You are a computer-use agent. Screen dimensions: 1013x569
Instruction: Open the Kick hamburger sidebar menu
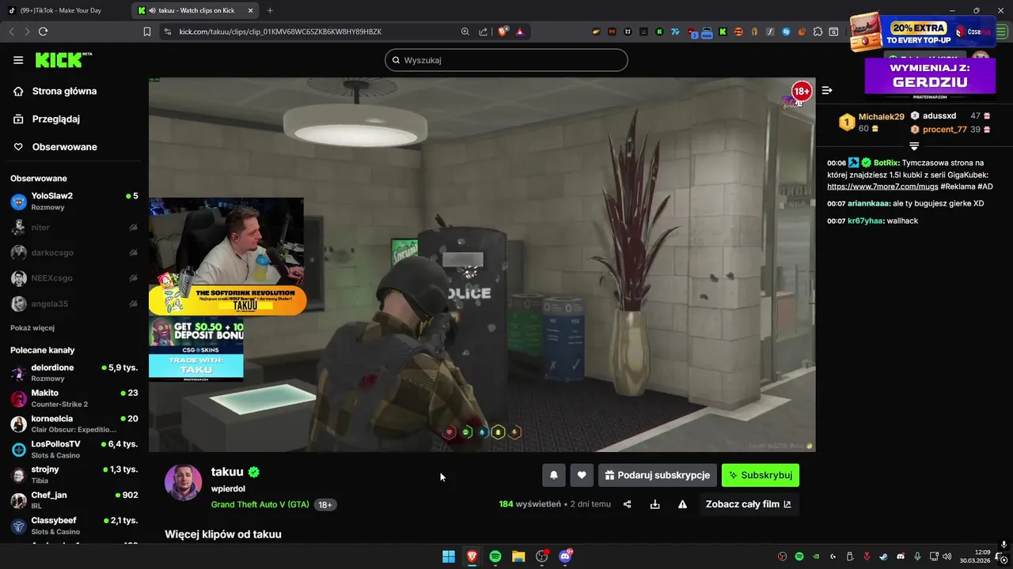pyautogui.click(x=18, y=60)
